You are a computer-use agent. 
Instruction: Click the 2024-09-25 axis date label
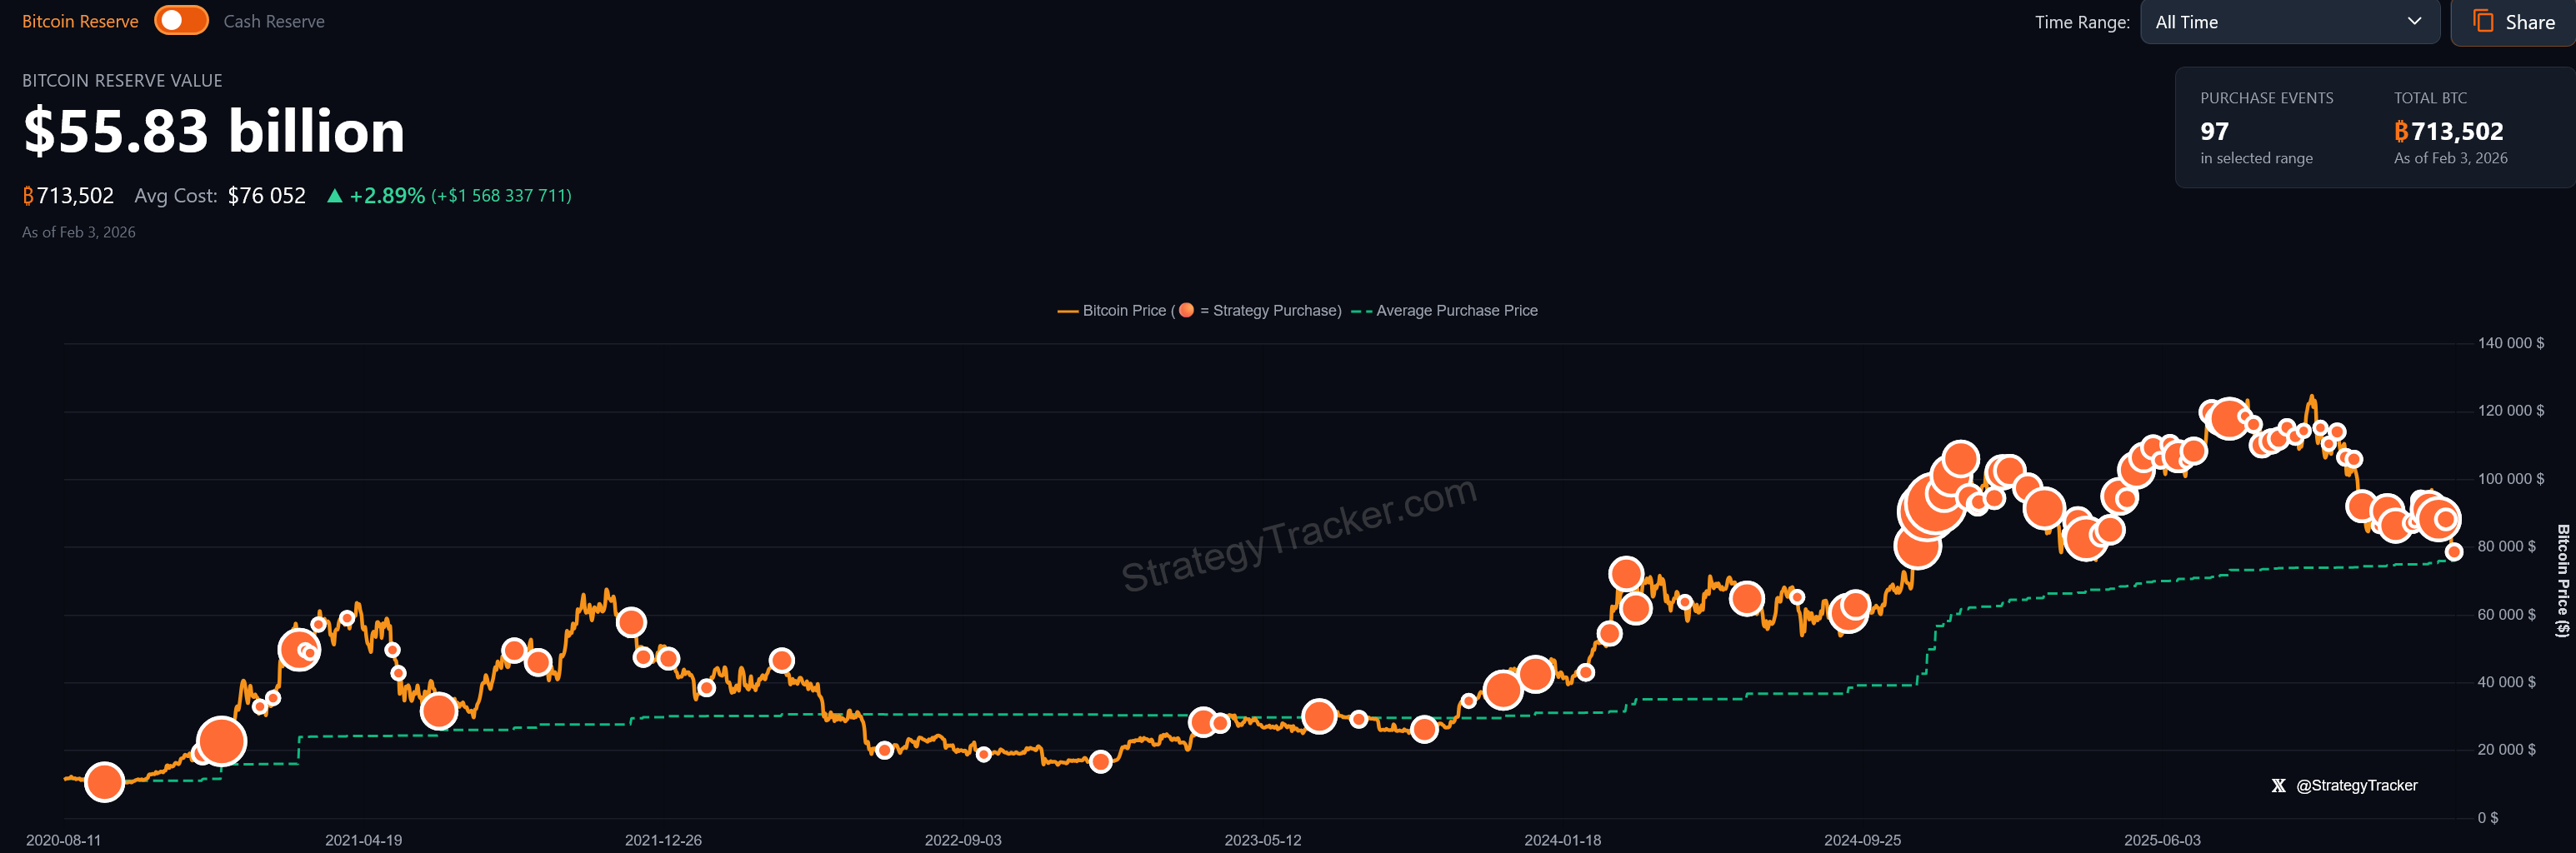click(x=1862, y=840)
